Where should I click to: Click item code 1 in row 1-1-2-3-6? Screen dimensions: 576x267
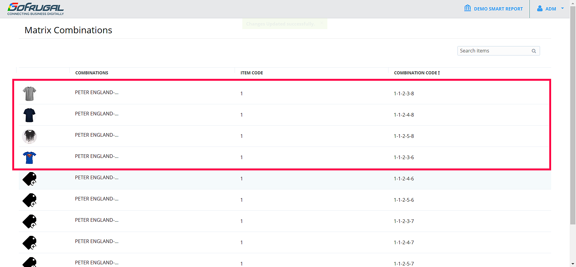pos(241,157)
